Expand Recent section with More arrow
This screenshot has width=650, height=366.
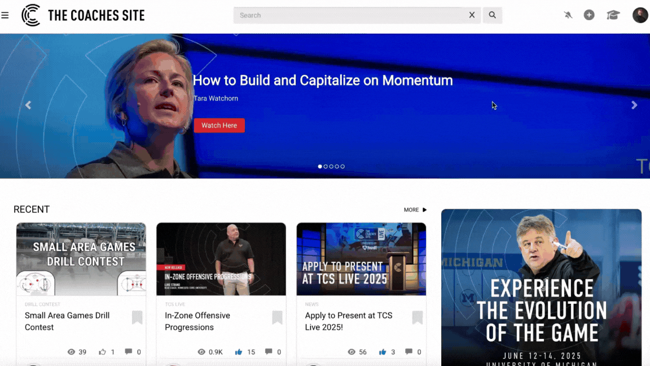(415, 210)
